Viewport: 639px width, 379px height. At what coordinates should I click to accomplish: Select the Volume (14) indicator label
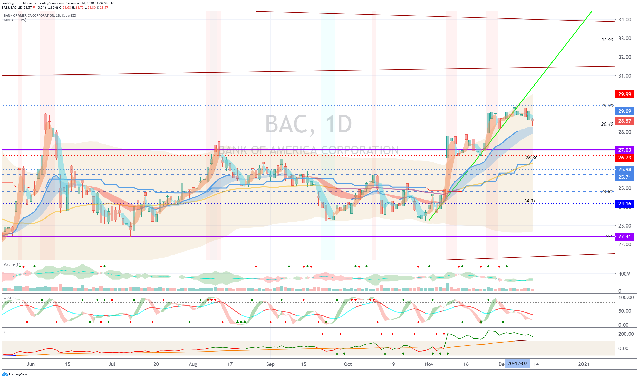13,265
